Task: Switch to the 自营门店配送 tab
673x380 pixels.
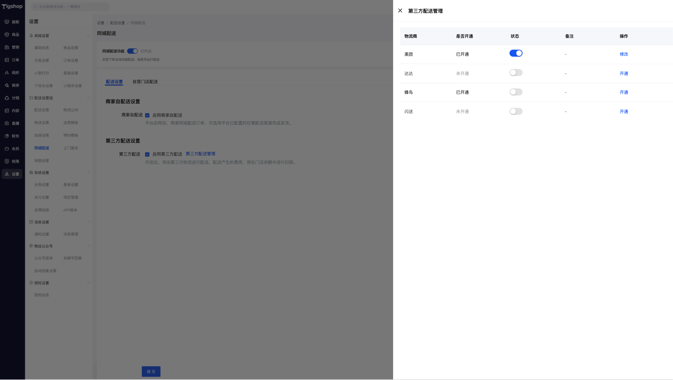Action: [145, 82]
